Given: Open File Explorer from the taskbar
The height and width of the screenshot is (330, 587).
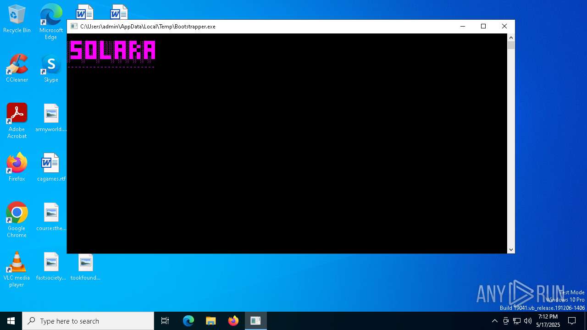Looking at the screenshot, I should click(210, 321).
